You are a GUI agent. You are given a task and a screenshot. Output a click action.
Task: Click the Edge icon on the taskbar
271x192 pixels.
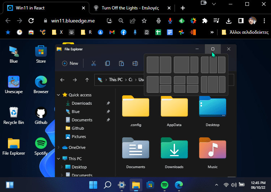pos(179,185)
